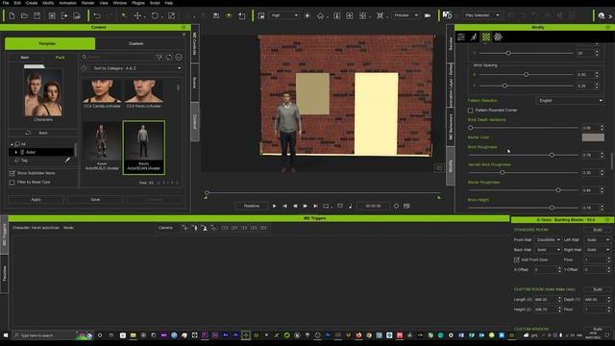Screen dimensions: 615x346
Task: Open the Right Wall dropdown
Action: click(x=597, y=250)
